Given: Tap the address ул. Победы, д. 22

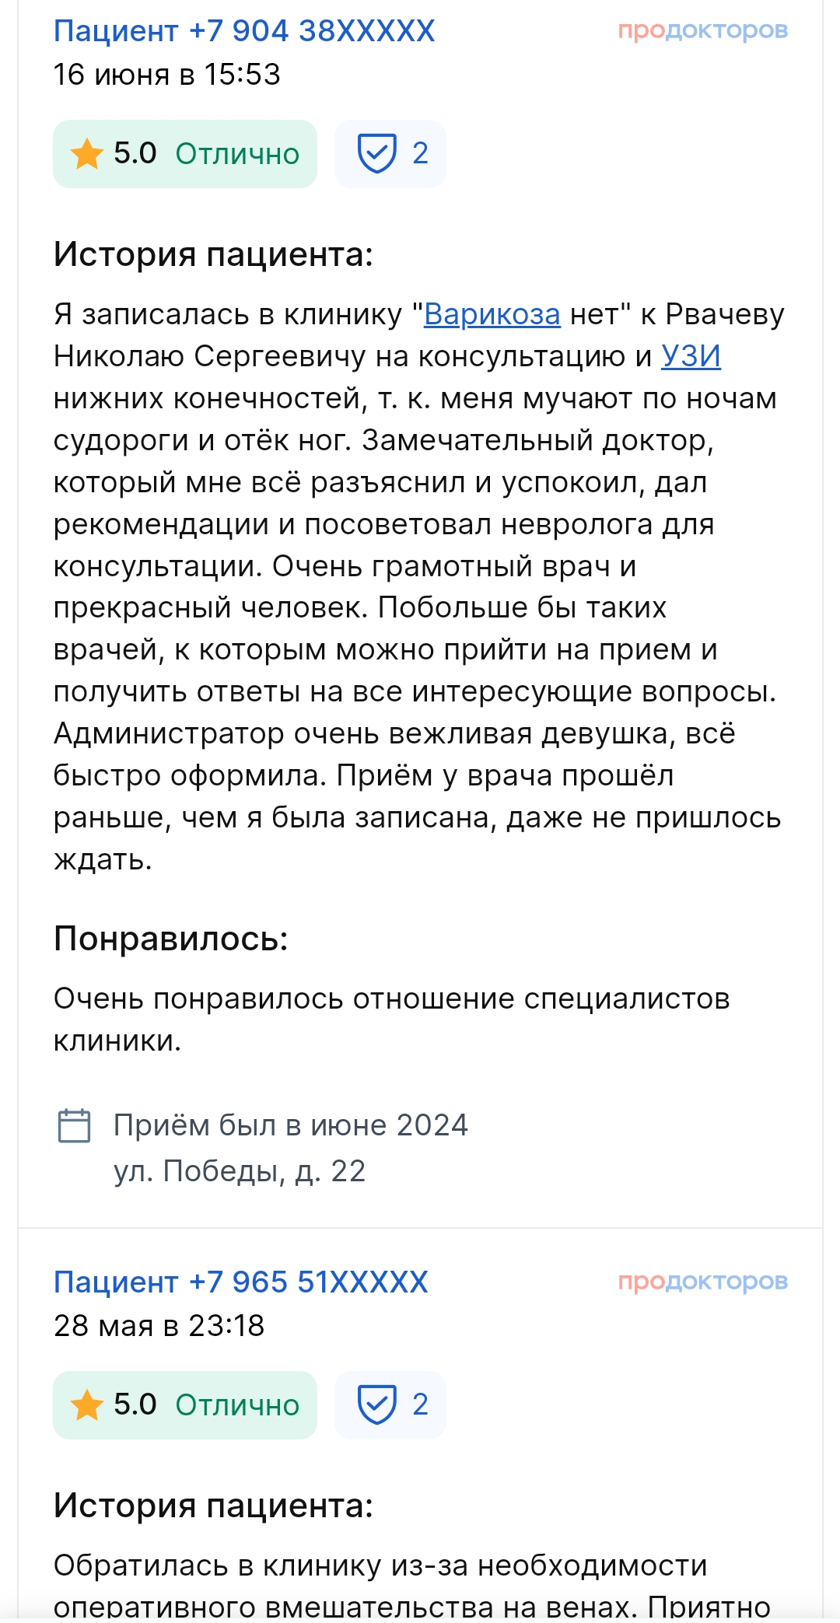Looking at the screenshot, I should point(240,1171).
